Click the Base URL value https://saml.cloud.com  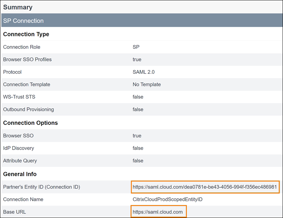(158, 212)
